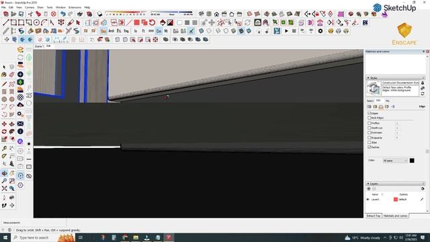Click the Zoom Extents icon in left toolbar
Image resolution: width=430 pixels, height=242 pixels.
[5, 188]
